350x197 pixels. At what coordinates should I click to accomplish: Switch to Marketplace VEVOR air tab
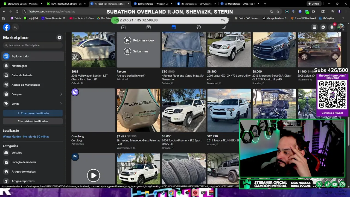197,4
